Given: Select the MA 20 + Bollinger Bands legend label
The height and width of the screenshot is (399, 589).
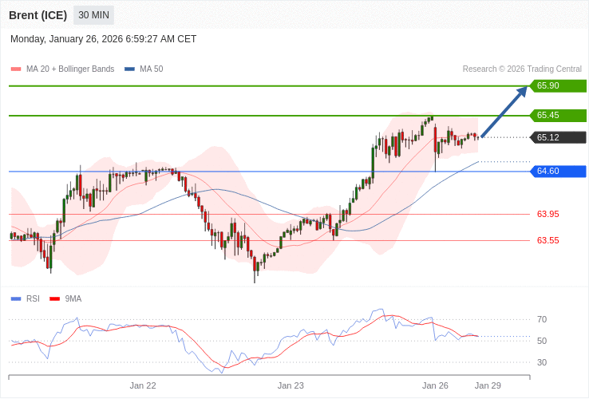Looking at the screenshot, I should 70,69.
